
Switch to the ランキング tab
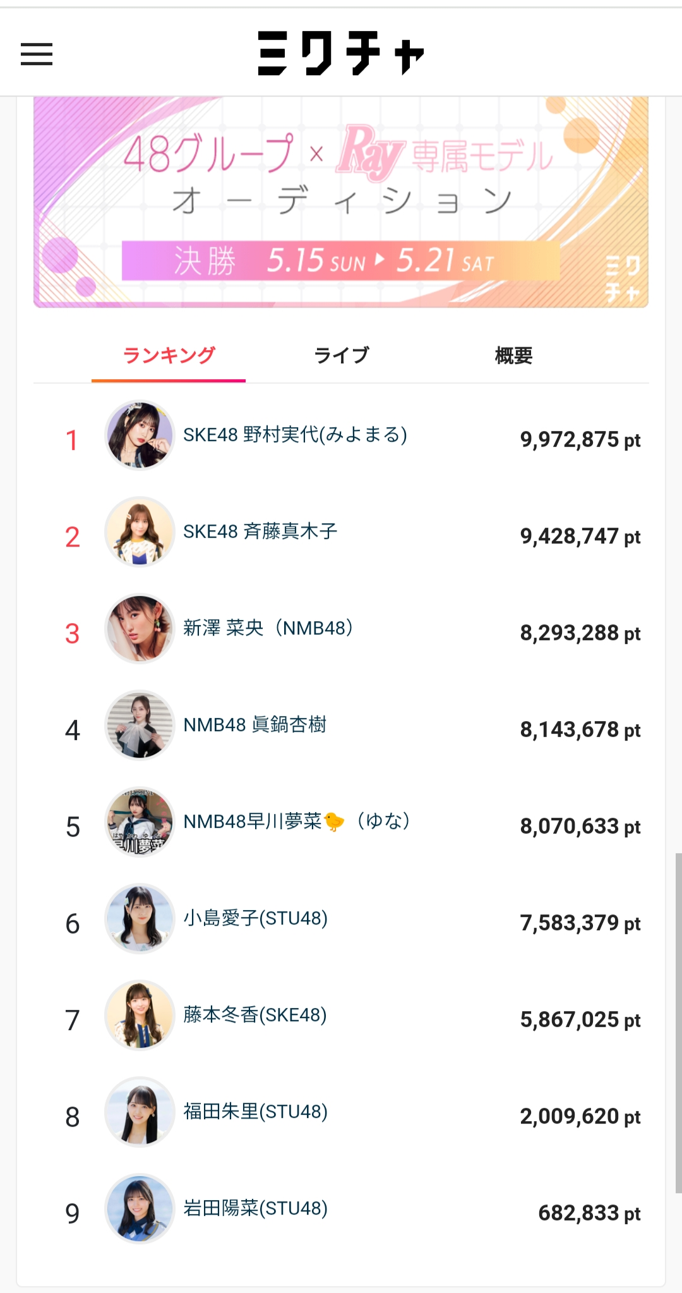[x=169, y=356]
